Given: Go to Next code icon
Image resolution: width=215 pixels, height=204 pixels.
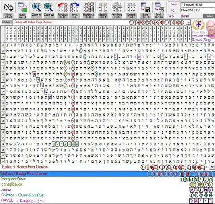Looking at the screenshot, I should pyautogui.click(x=74, y=7).
